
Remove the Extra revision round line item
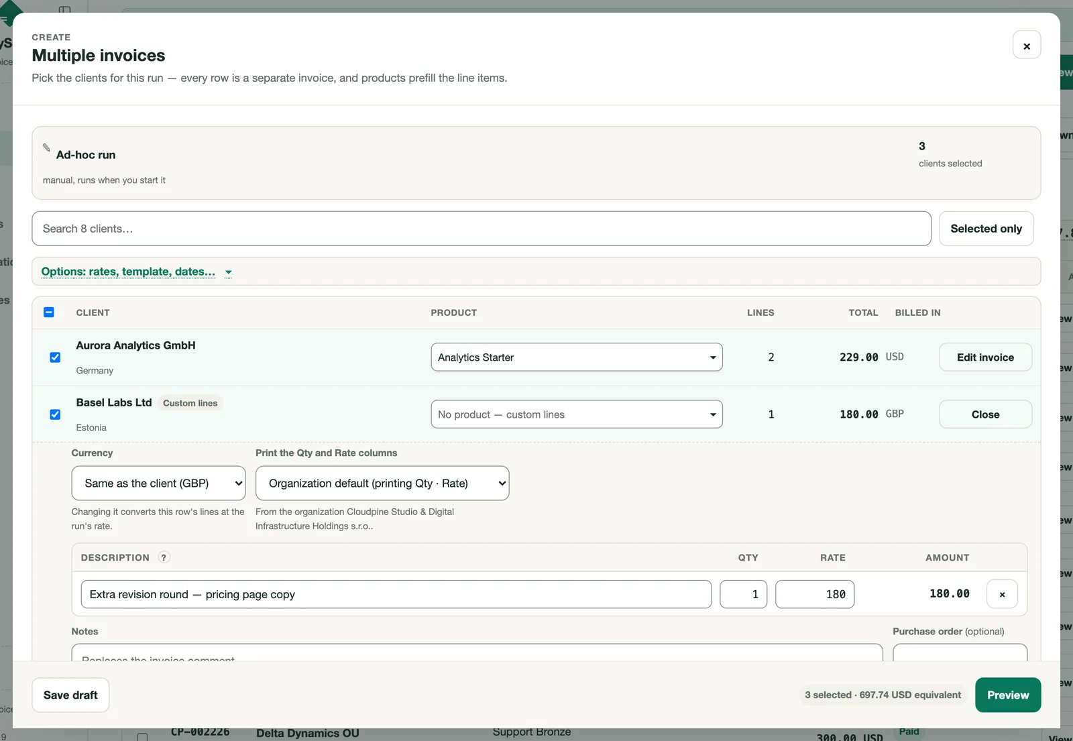[1002, 594]
